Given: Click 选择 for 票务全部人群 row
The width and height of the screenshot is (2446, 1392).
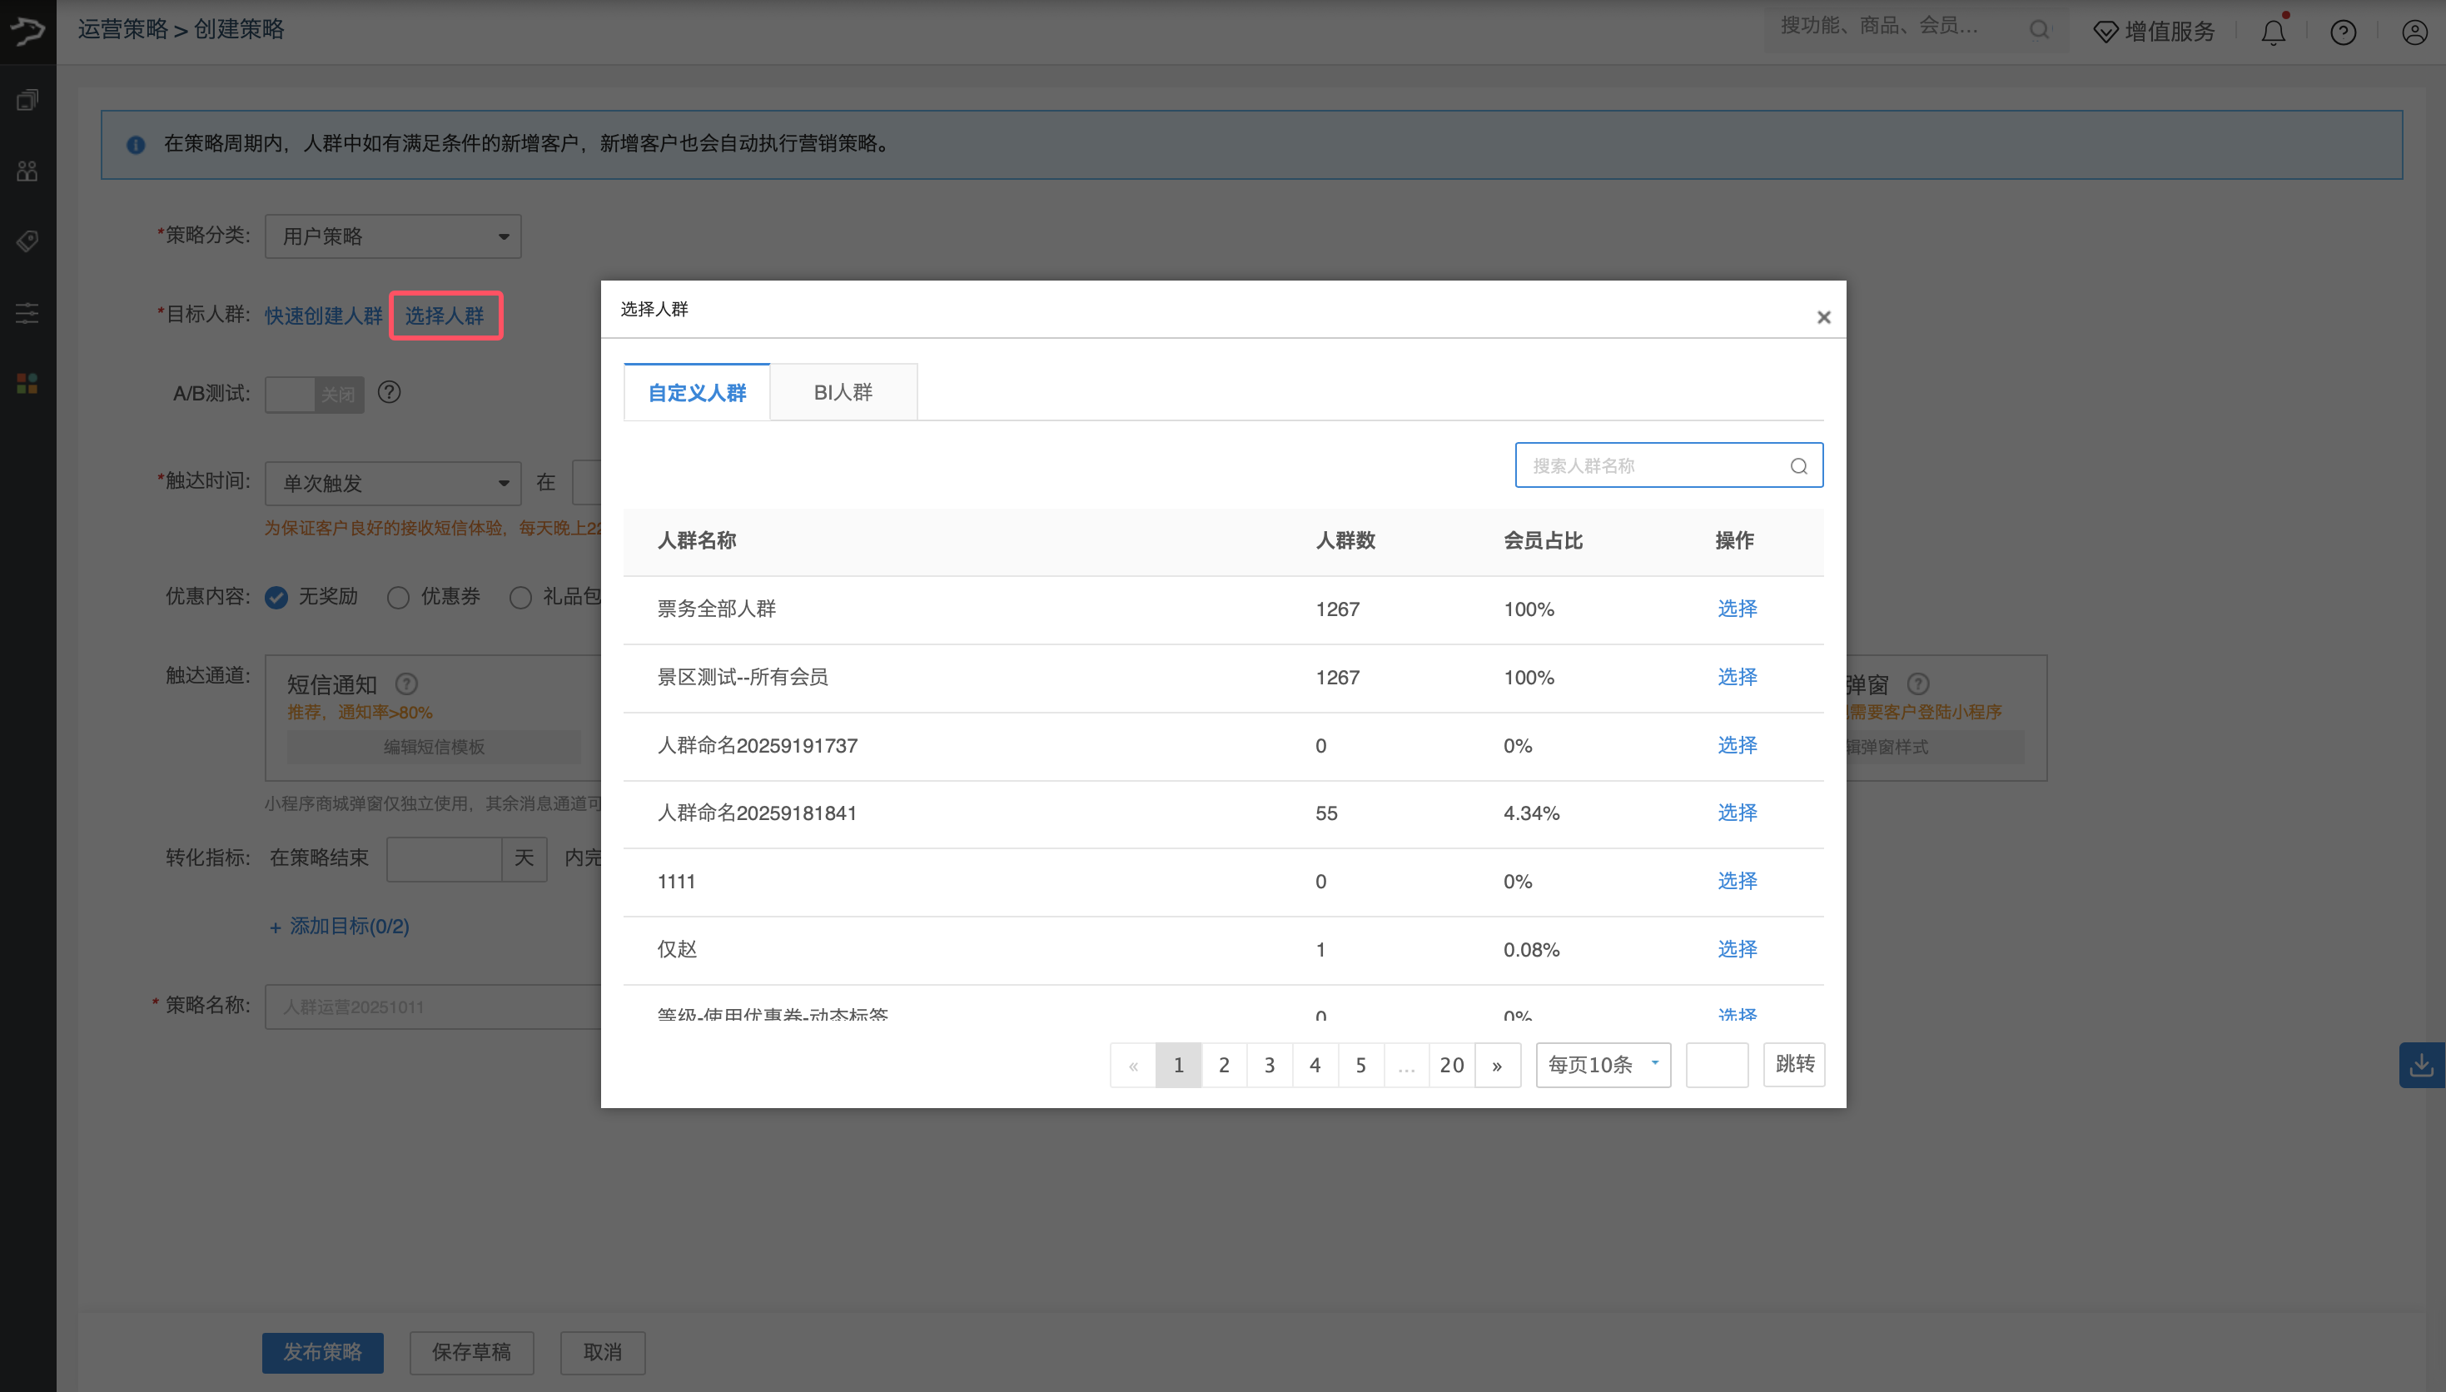Looking at the screenshot, I should click(1736, 608).
